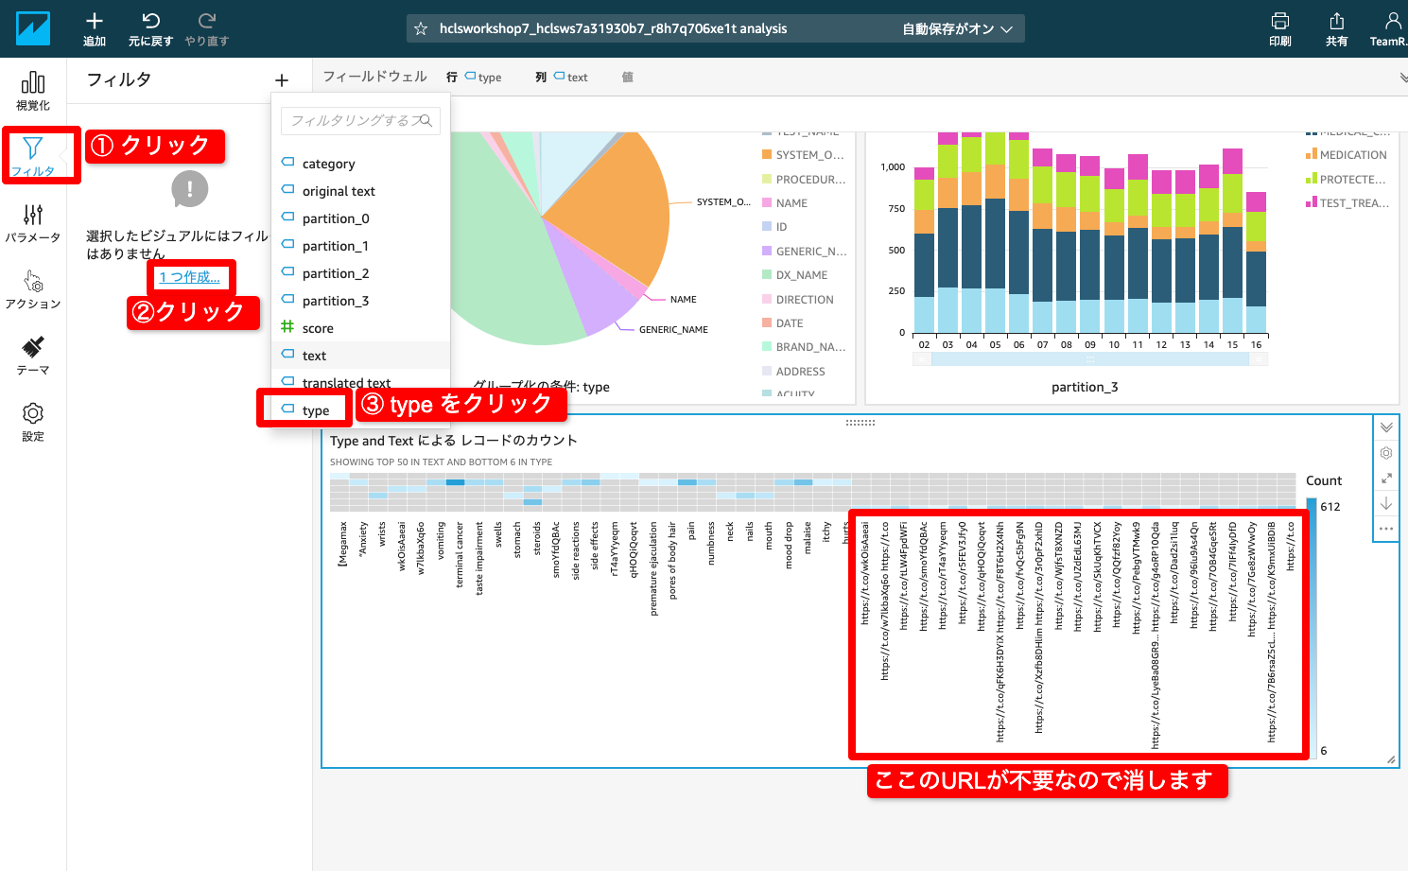Screen dimensions: 1408x871
Task: Click the create one (1つ作成) link
Action: tap(189, 277)
